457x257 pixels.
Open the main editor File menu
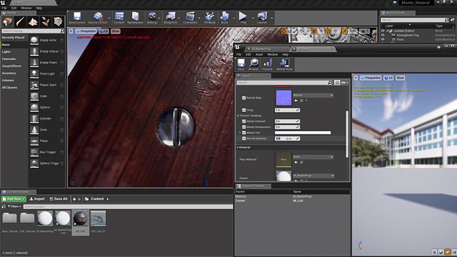(x=5, y=8)
